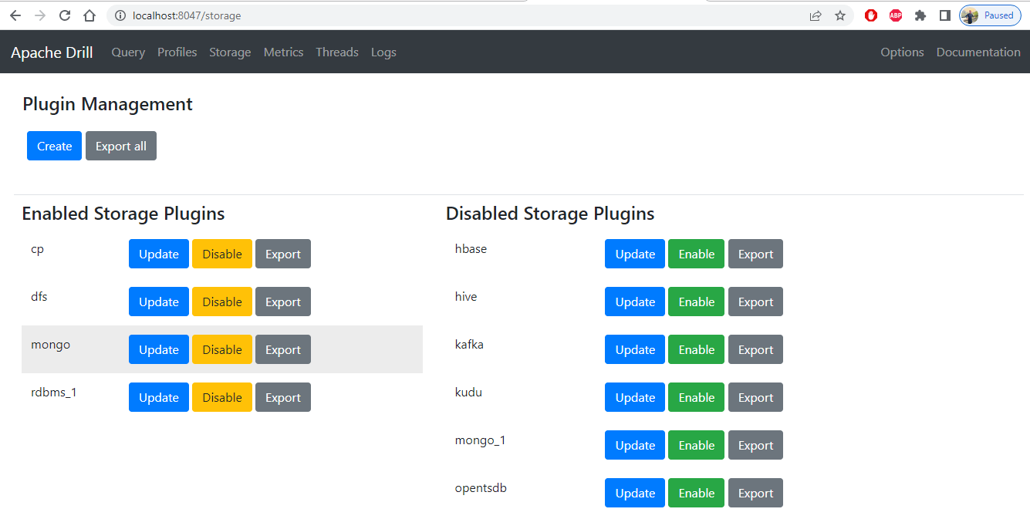Update the rdbms_1 plugin
The image size is (1030, 519).
159,397
